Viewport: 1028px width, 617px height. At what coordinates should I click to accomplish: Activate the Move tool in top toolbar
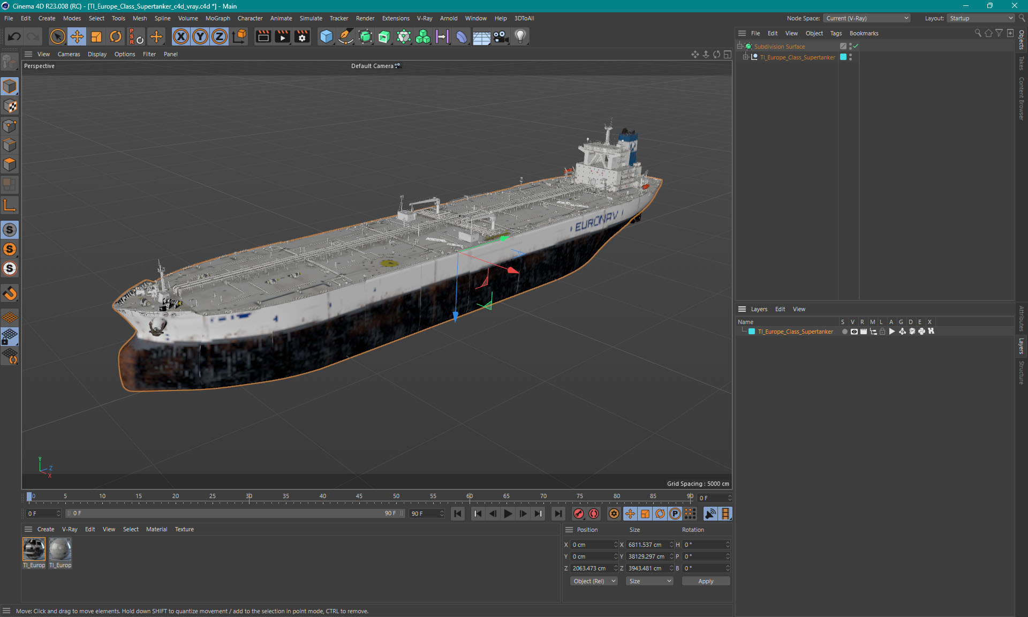click(77, 36)
